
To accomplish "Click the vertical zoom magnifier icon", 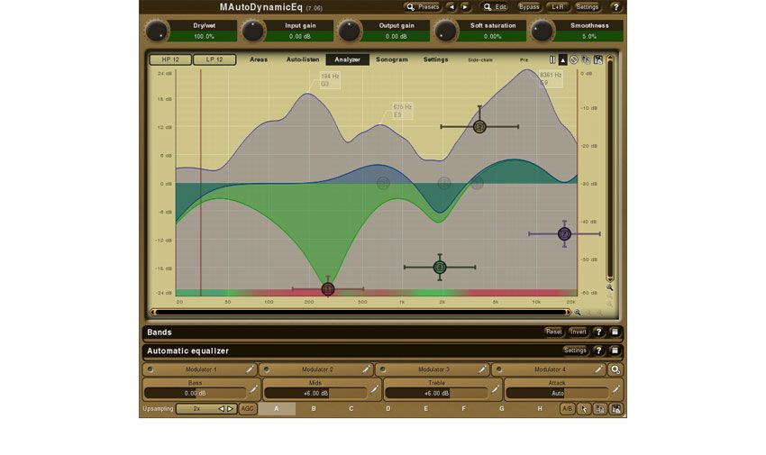I will click(x=610, y=287).
